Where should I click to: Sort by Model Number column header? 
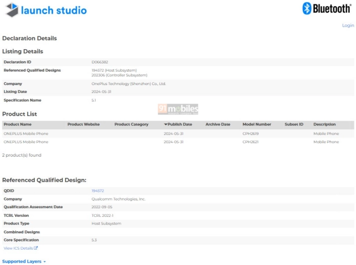point(257,124)
